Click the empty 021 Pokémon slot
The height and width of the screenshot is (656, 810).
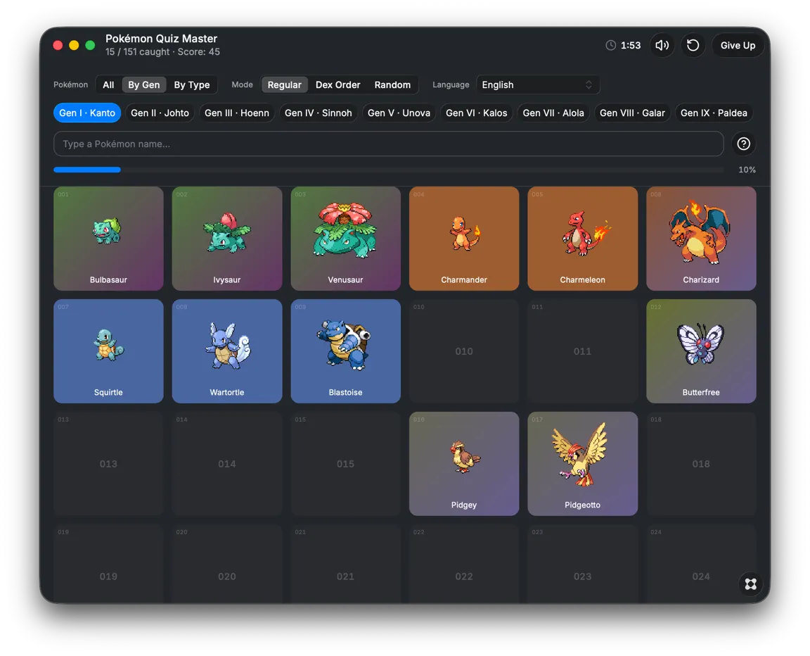[x=346, y=564]
